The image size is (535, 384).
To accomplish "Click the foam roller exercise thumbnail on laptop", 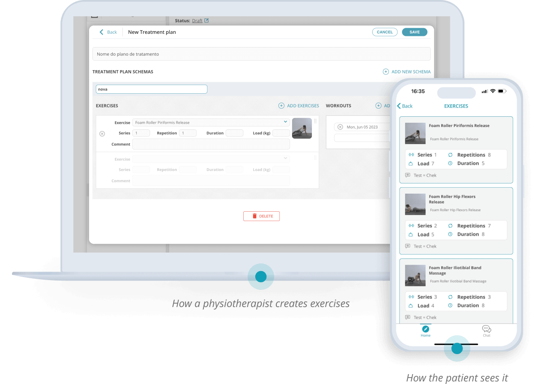I will (x=302, y=128).
